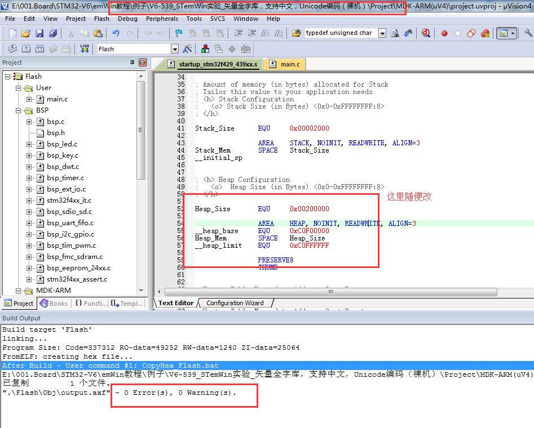Open the window view button's dropdown arrow
This screenshot has height=428, width=534.
[x=513, y=33]
